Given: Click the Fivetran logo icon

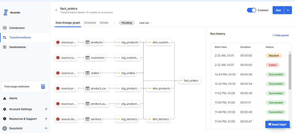Looking at the screenshot, I should click(5, 12).
